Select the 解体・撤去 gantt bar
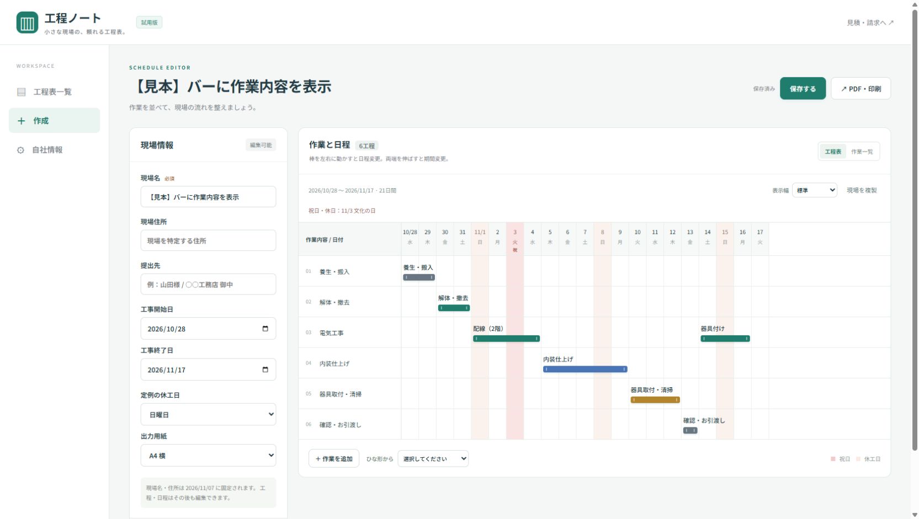This screenshot has height=519, width=919. (x=454, y=308)
